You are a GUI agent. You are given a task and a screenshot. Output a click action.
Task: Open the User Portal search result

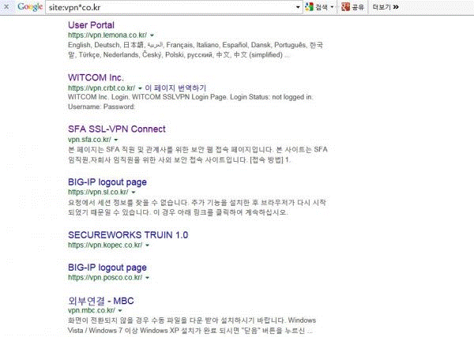91,25
